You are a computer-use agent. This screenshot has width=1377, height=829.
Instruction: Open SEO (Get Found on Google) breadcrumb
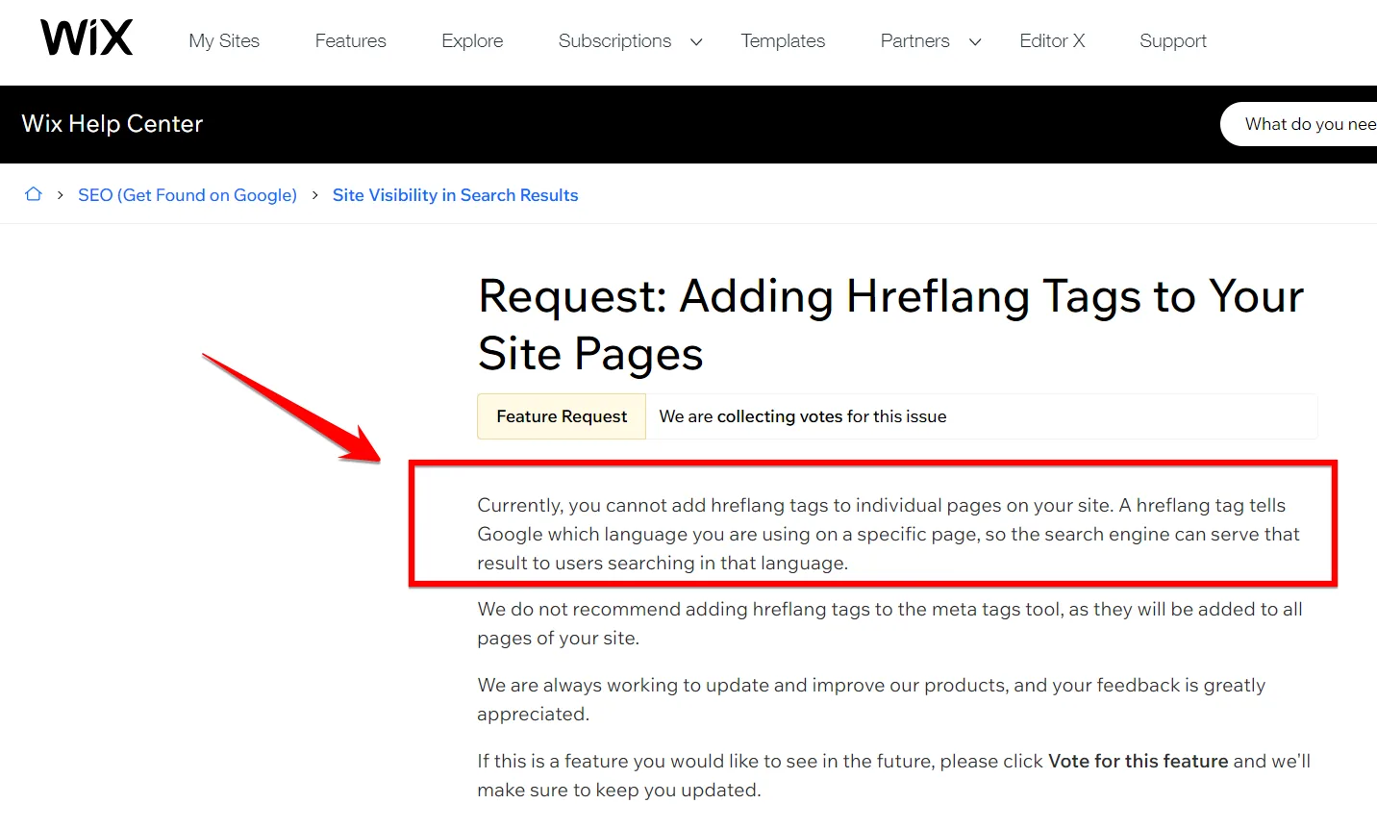tap(188, 195)
